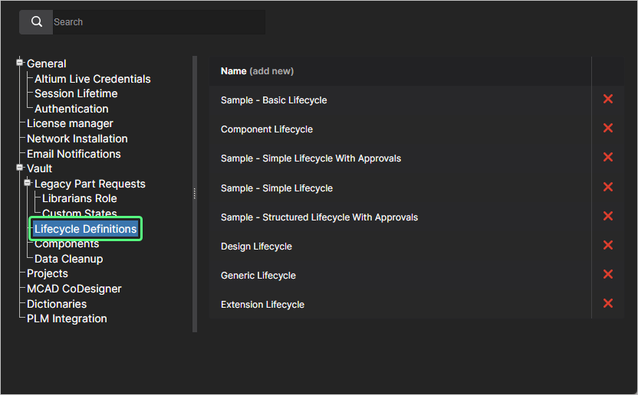Delete Sample - Basic Lifecycle with red X
This screenshot has height=395, width=638.
[608, 100]
